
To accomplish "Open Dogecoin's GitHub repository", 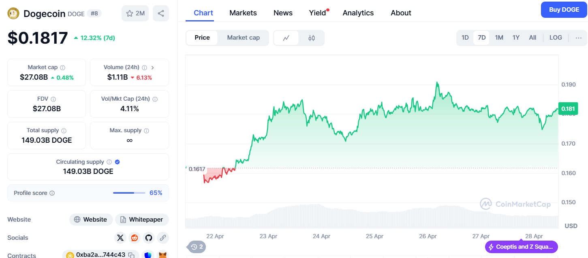I will (x=149, y=238).
